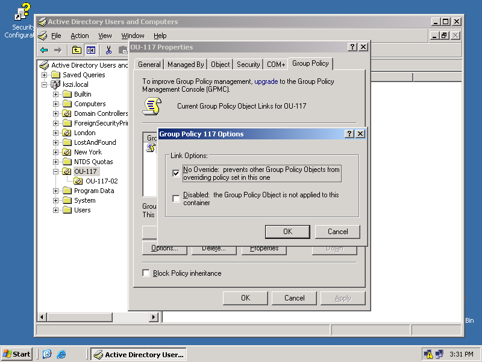Click the help question mark in OU-117 Properties
482x362 pixels.
click(352, 47)
